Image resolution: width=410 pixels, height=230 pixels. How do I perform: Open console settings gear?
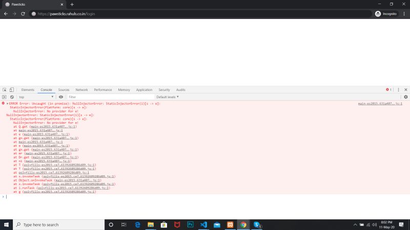(405, 97)
